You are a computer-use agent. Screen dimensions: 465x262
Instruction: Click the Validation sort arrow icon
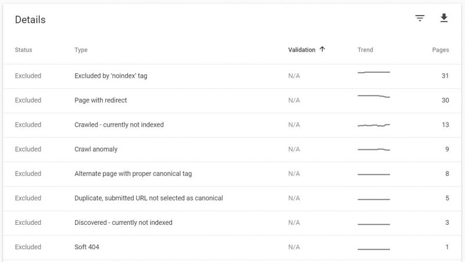tap(322, 49)
